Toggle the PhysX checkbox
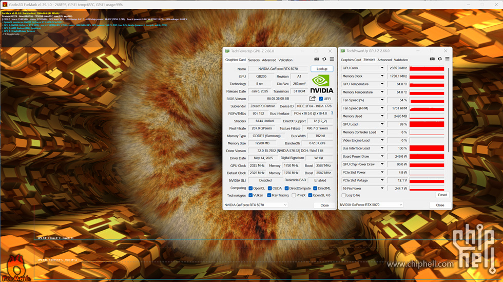Viewport: 503px width, 282px height. pyautogui.click(x=294, y=195)
